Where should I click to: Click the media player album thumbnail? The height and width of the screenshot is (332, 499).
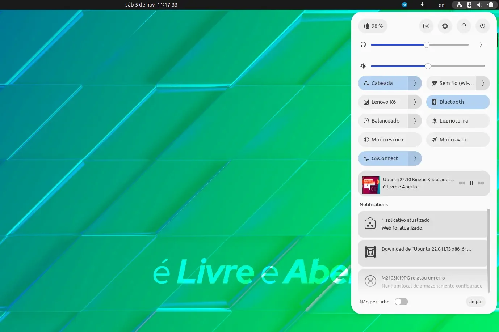371,185
